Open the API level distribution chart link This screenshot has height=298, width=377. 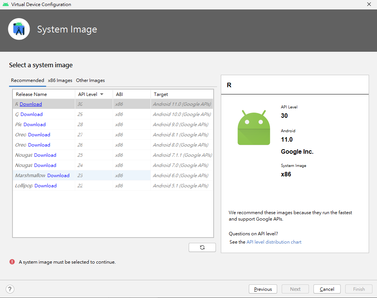point(274,242)
